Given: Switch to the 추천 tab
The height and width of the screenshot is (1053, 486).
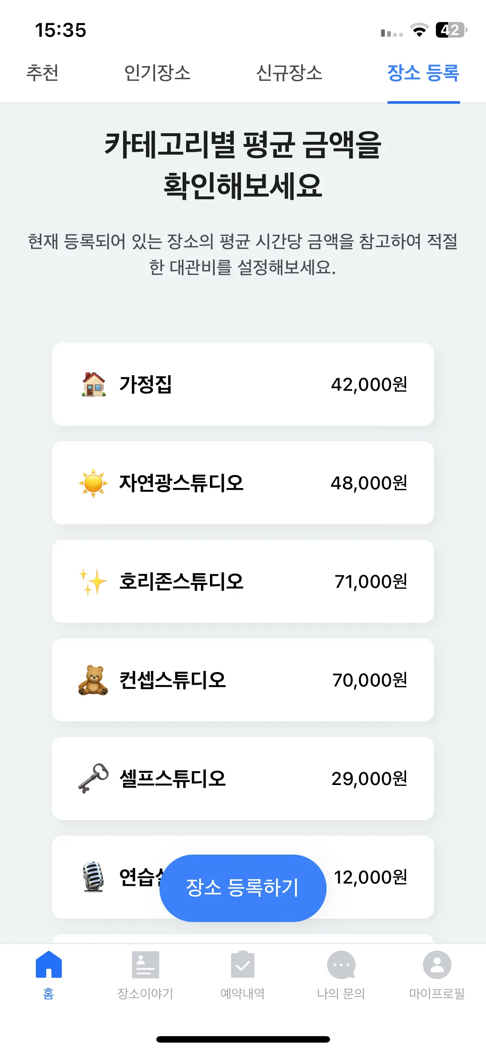Looking at the screenshot, I should pyautogui.click(x=42, y=73).
